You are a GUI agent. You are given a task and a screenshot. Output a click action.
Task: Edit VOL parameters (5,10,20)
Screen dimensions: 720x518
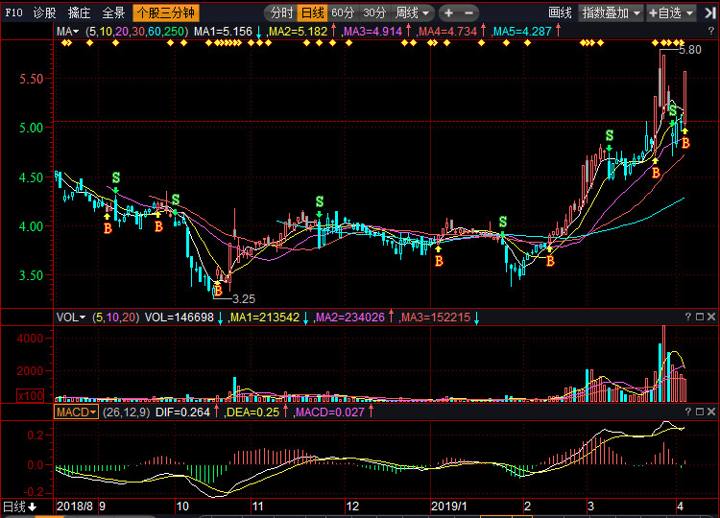click(x=116, y=318)
